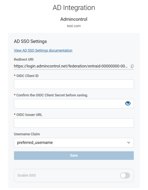
Task: Select the preferred_username combo box value
Action: pos(74,143)
